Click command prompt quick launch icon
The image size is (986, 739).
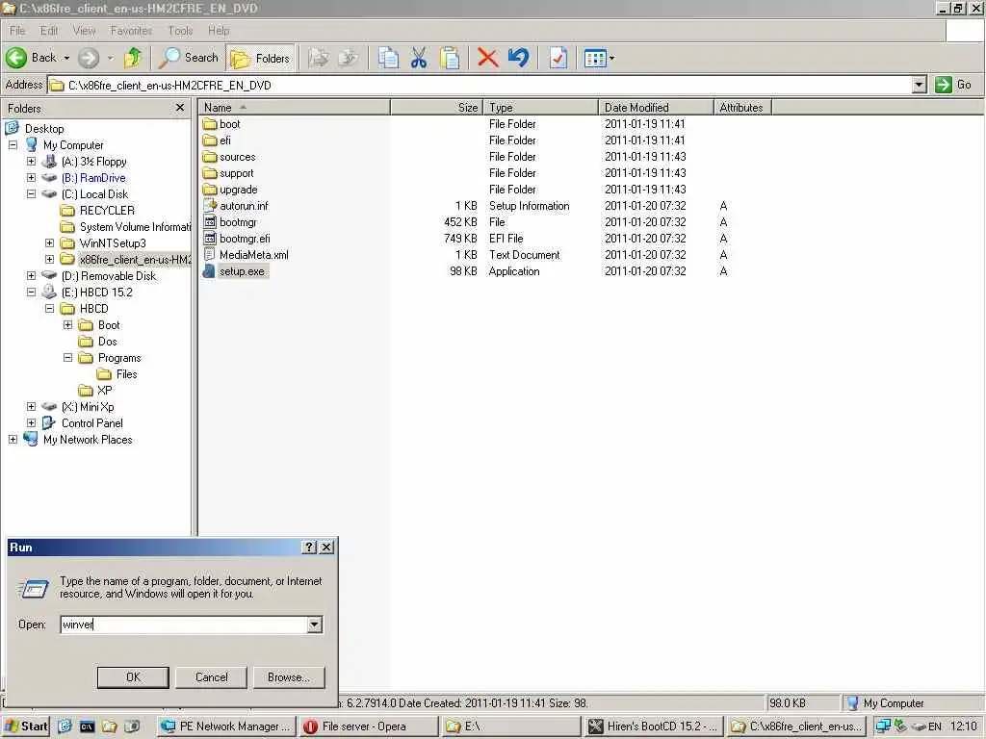[87, 726]
